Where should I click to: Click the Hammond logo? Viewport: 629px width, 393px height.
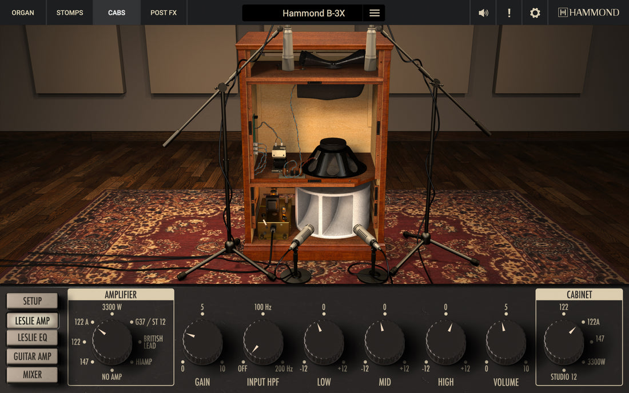click(x=588, y=13)
